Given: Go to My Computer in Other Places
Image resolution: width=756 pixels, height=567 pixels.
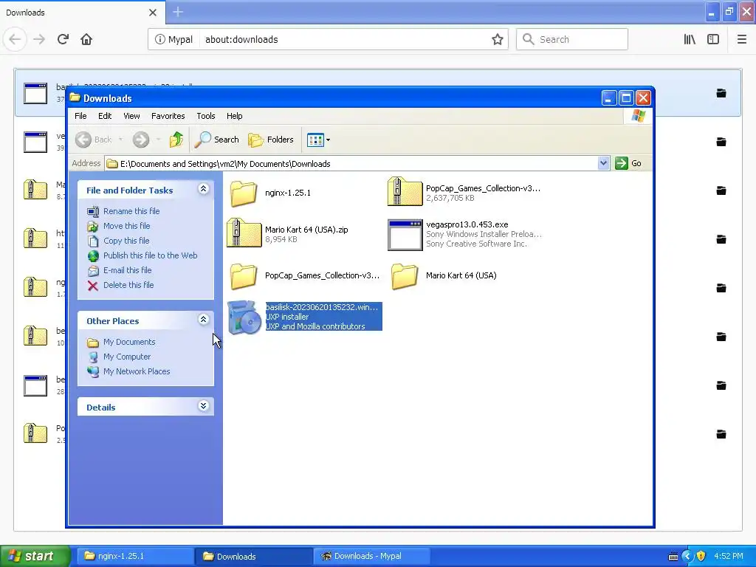Looking at the screenshot, I should [x=127, y=357].
